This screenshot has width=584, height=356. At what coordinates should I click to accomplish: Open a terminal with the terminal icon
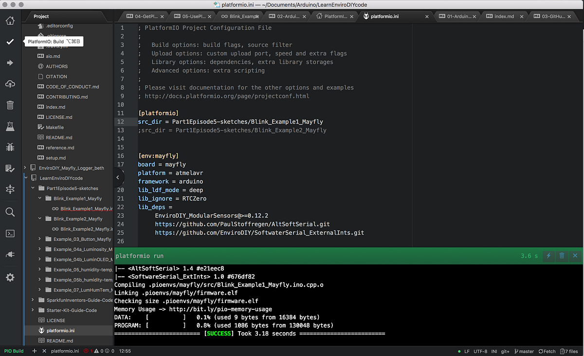tap(10, 233)
